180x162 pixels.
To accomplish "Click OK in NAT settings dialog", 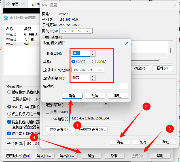I will (120, 142).
